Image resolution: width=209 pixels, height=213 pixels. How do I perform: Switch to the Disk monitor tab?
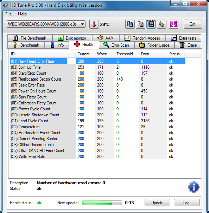[72, 38]
